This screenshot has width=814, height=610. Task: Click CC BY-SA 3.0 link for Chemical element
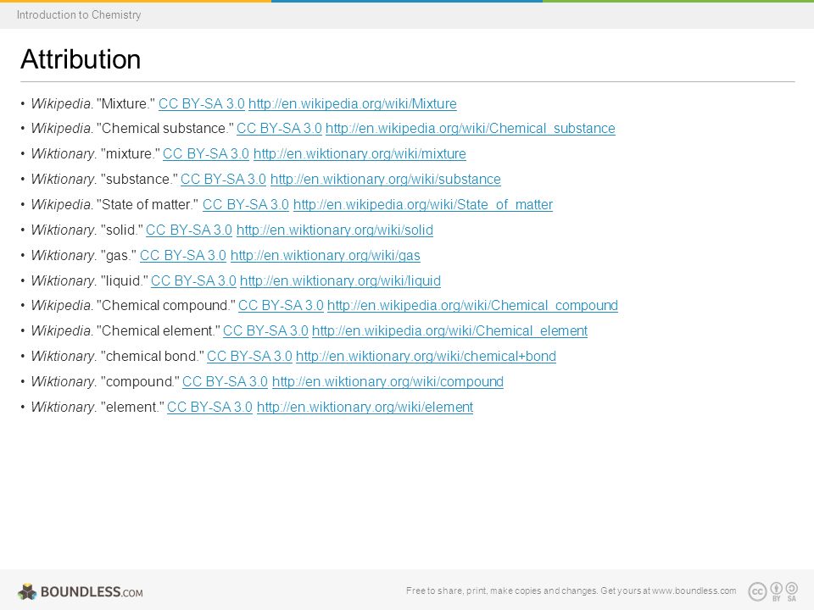(265, 330)
